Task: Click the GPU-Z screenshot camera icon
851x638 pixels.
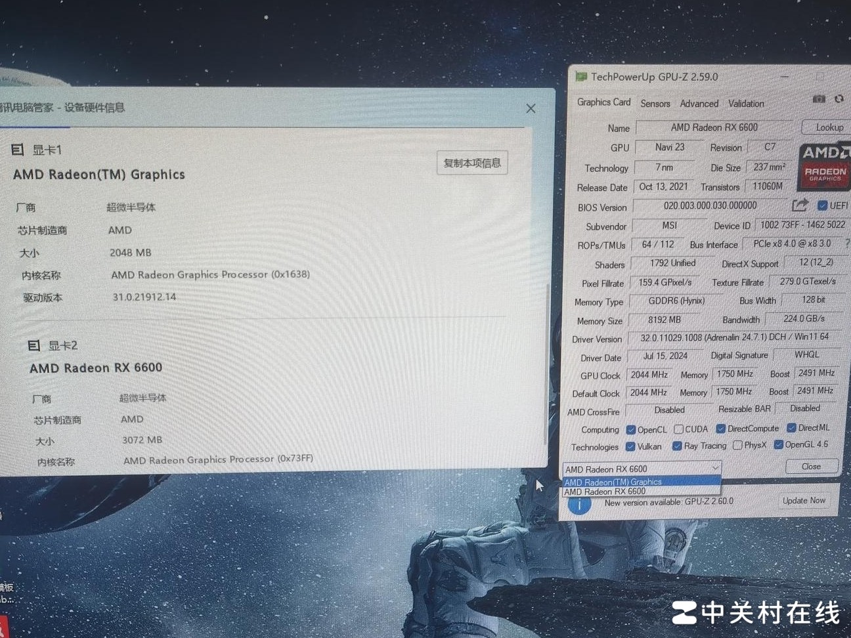Action: (x=819, y=99)
